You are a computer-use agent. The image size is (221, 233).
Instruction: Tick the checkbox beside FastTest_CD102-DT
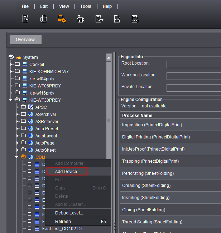pyautogui.click(x=29, y=228)
